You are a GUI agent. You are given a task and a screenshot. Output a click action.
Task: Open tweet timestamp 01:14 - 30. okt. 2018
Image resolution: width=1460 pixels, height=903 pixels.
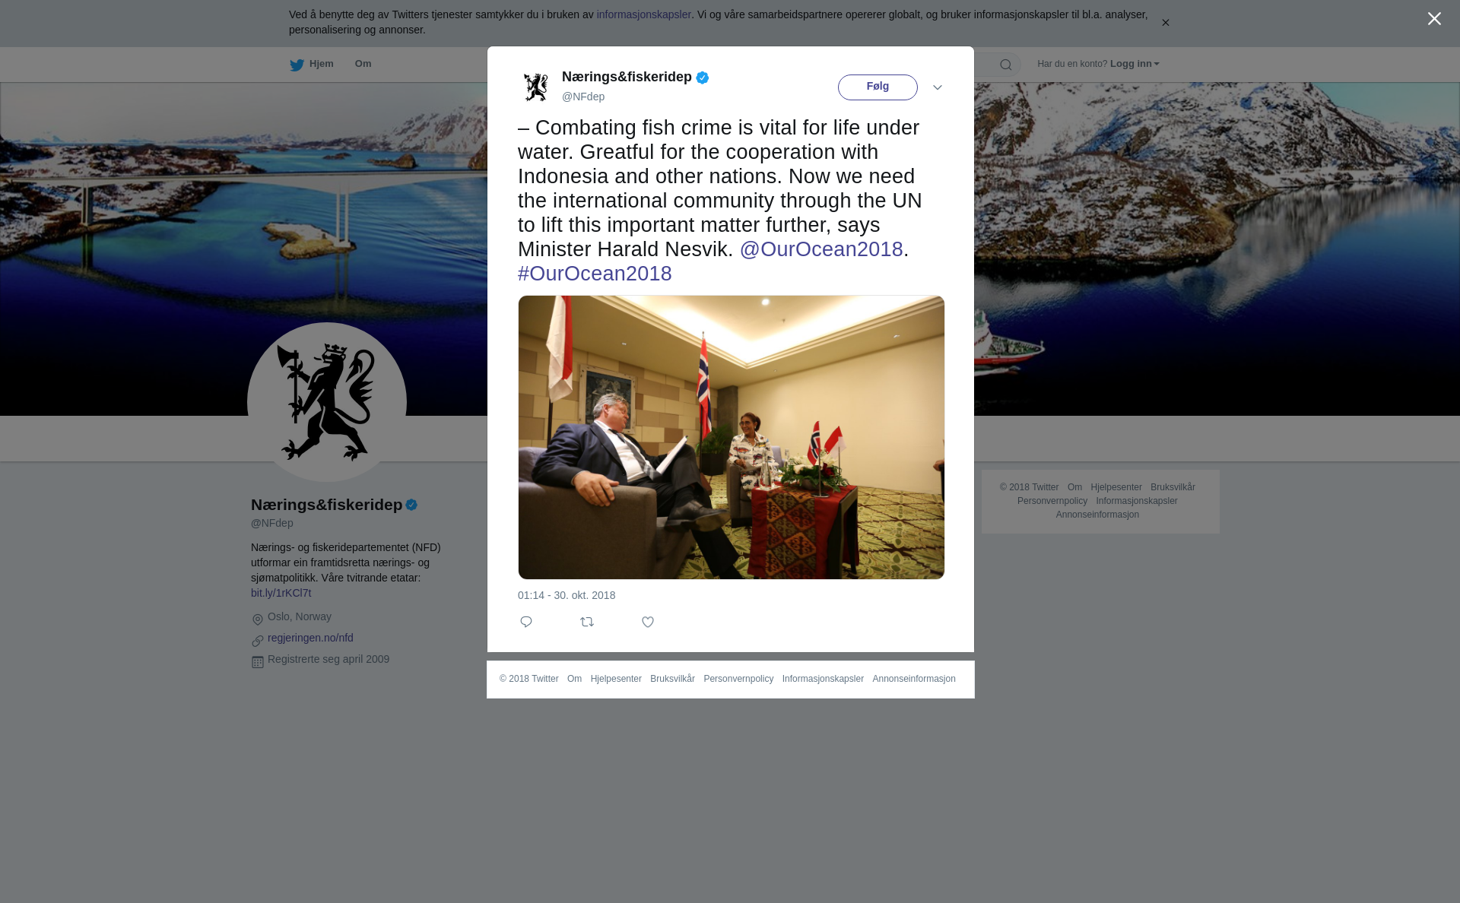[567, 595]
